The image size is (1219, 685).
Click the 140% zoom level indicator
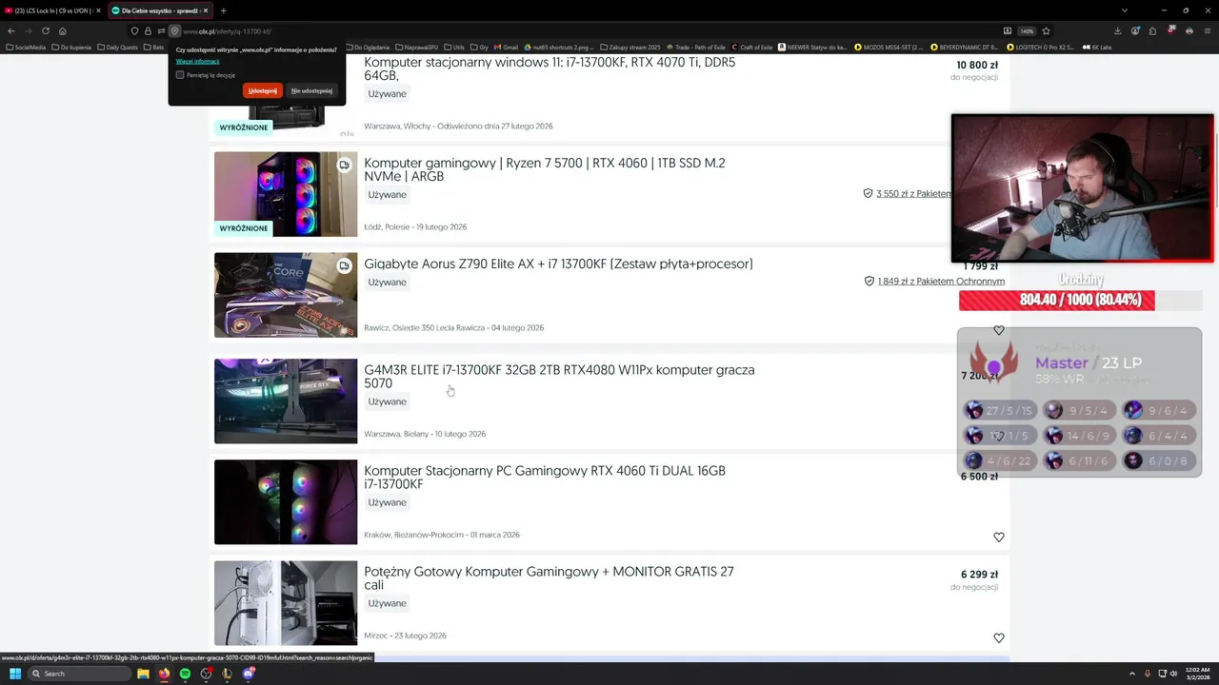click(x=1027, y=30)
